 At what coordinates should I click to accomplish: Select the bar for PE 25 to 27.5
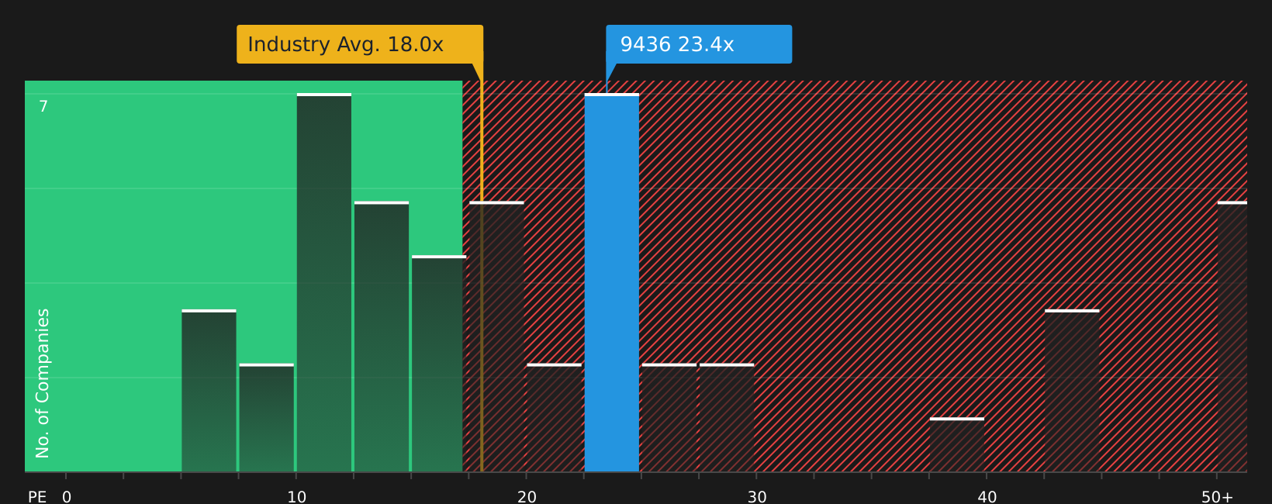tap(669, 418)
